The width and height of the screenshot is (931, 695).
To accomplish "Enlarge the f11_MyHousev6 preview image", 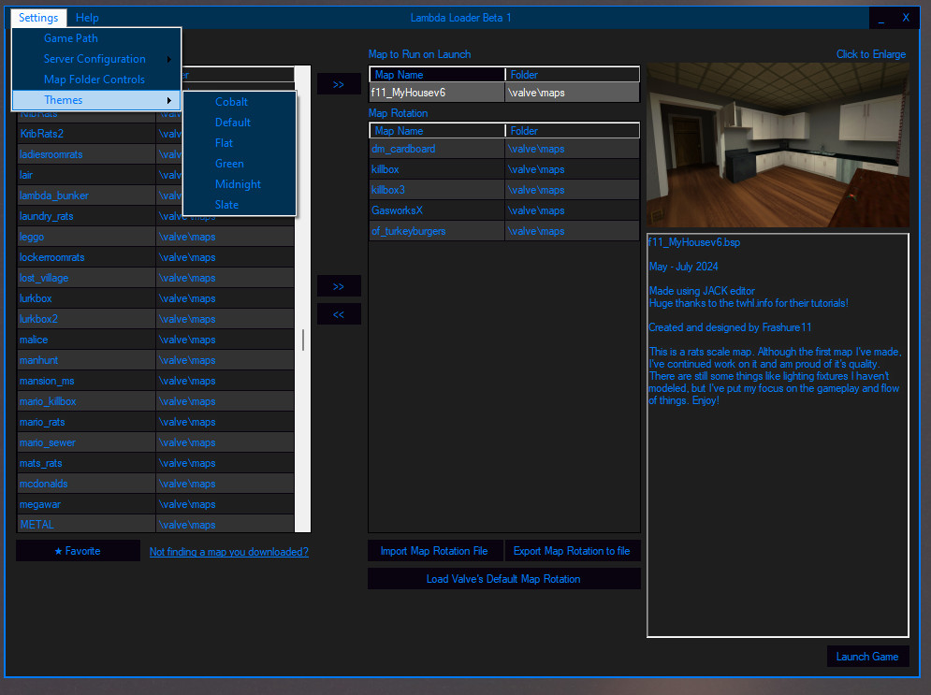I will click(778, 142).
